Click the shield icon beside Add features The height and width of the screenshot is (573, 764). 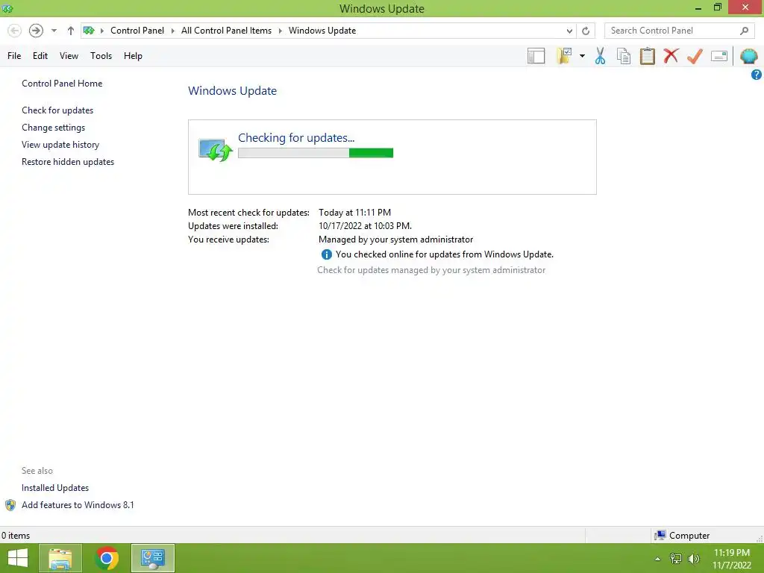pyautogui.click(x=10, y=505)
